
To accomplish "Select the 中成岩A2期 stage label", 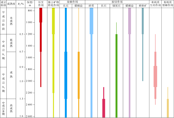I will click(x=3, y=82).
